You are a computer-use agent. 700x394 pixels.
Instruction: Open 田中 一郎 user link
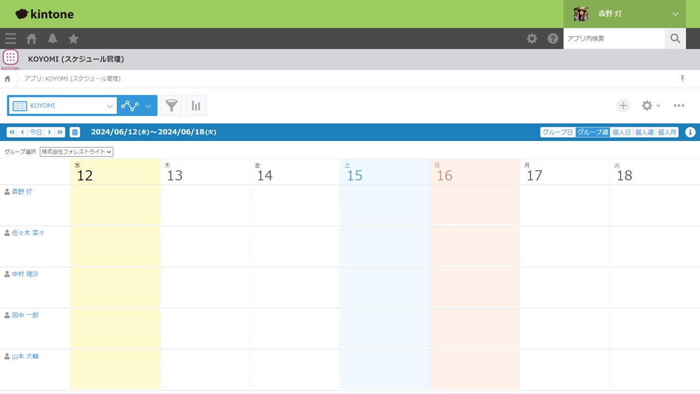(x=25, y=315)
